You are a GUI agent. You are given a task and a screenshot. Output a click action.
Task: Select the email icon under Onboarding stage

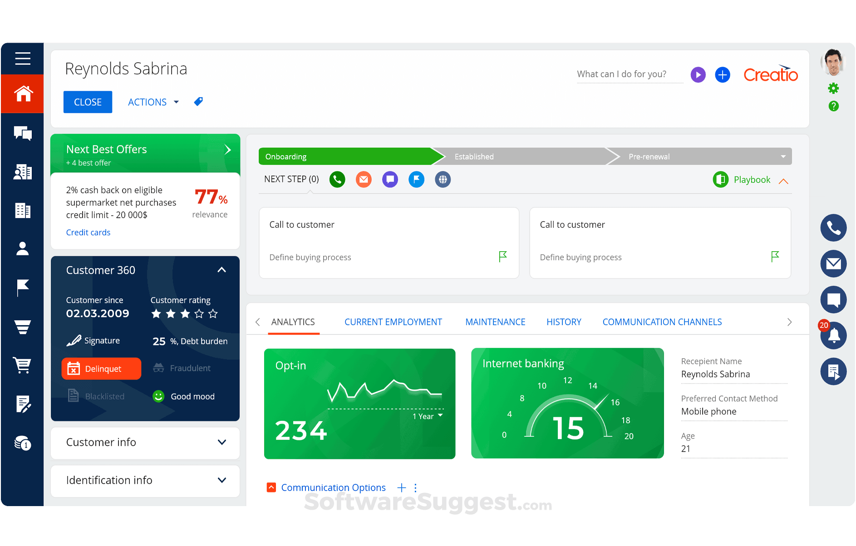tap(363, 179)
